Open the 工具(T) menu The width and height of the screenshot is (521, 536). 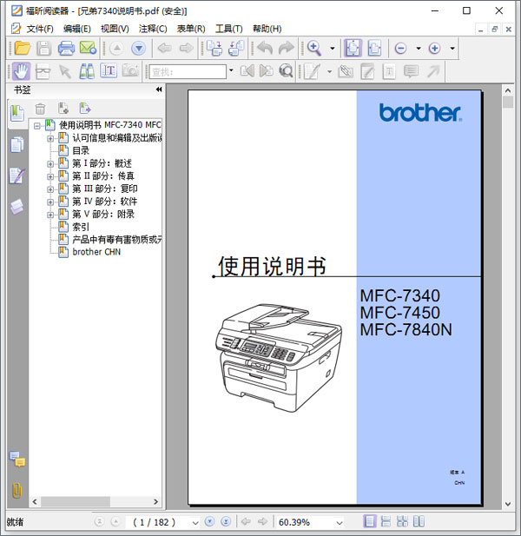pos(229,29)
